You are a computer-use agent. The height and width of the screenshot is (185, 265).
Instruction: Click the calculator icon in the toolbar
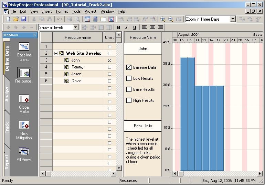95,19
